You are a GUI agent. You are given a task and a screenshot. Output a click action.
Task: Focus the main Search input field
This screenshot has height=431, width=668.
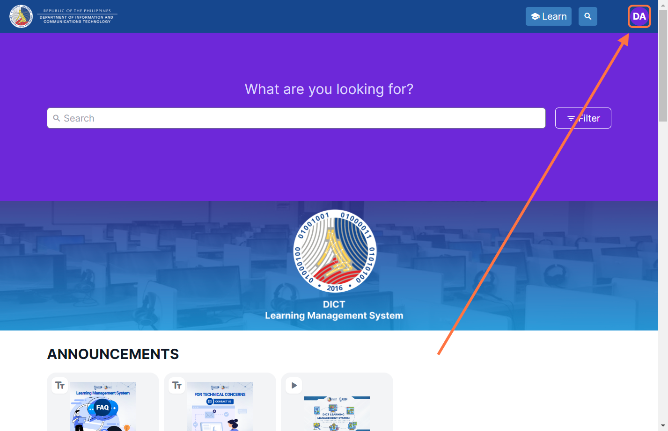point(296,118)
